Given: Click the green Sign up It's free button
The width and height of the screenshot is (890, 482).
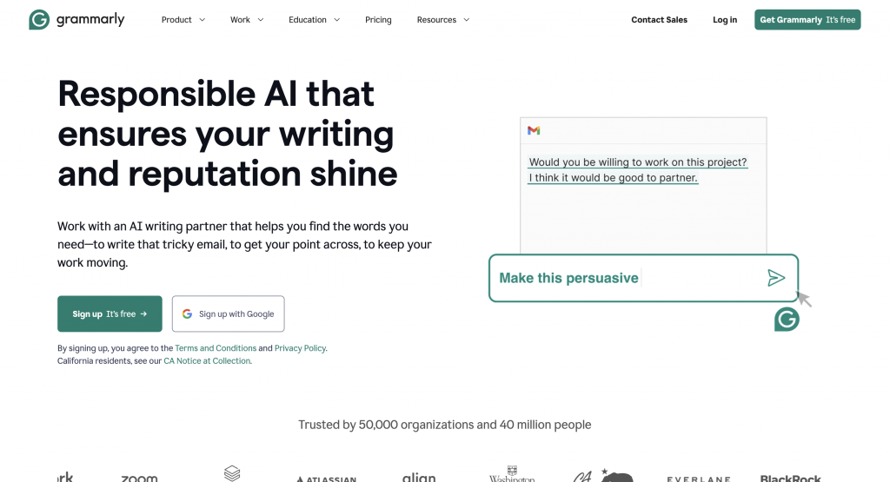Looking at the screenshot, I should click(110, 314).
